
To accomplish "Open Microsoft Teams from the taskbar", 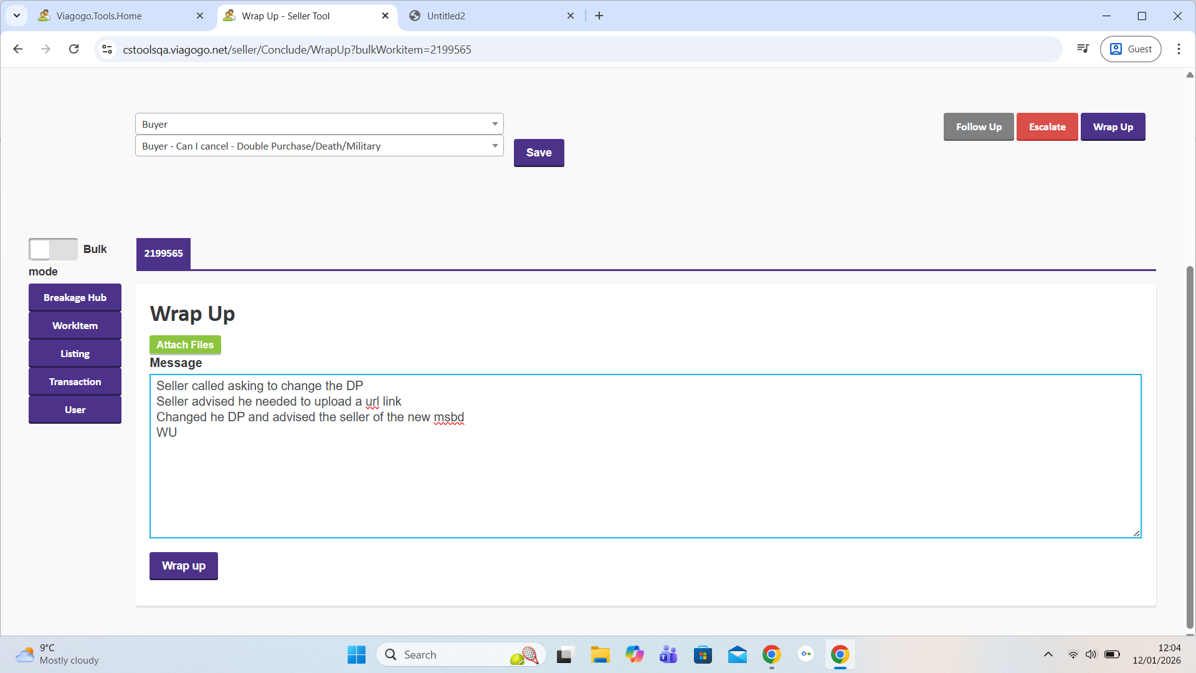I will coord(668,654).
